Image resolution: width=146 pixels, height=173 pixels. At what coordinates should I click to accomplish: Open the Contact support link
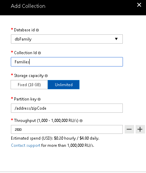tap(26, 145)
